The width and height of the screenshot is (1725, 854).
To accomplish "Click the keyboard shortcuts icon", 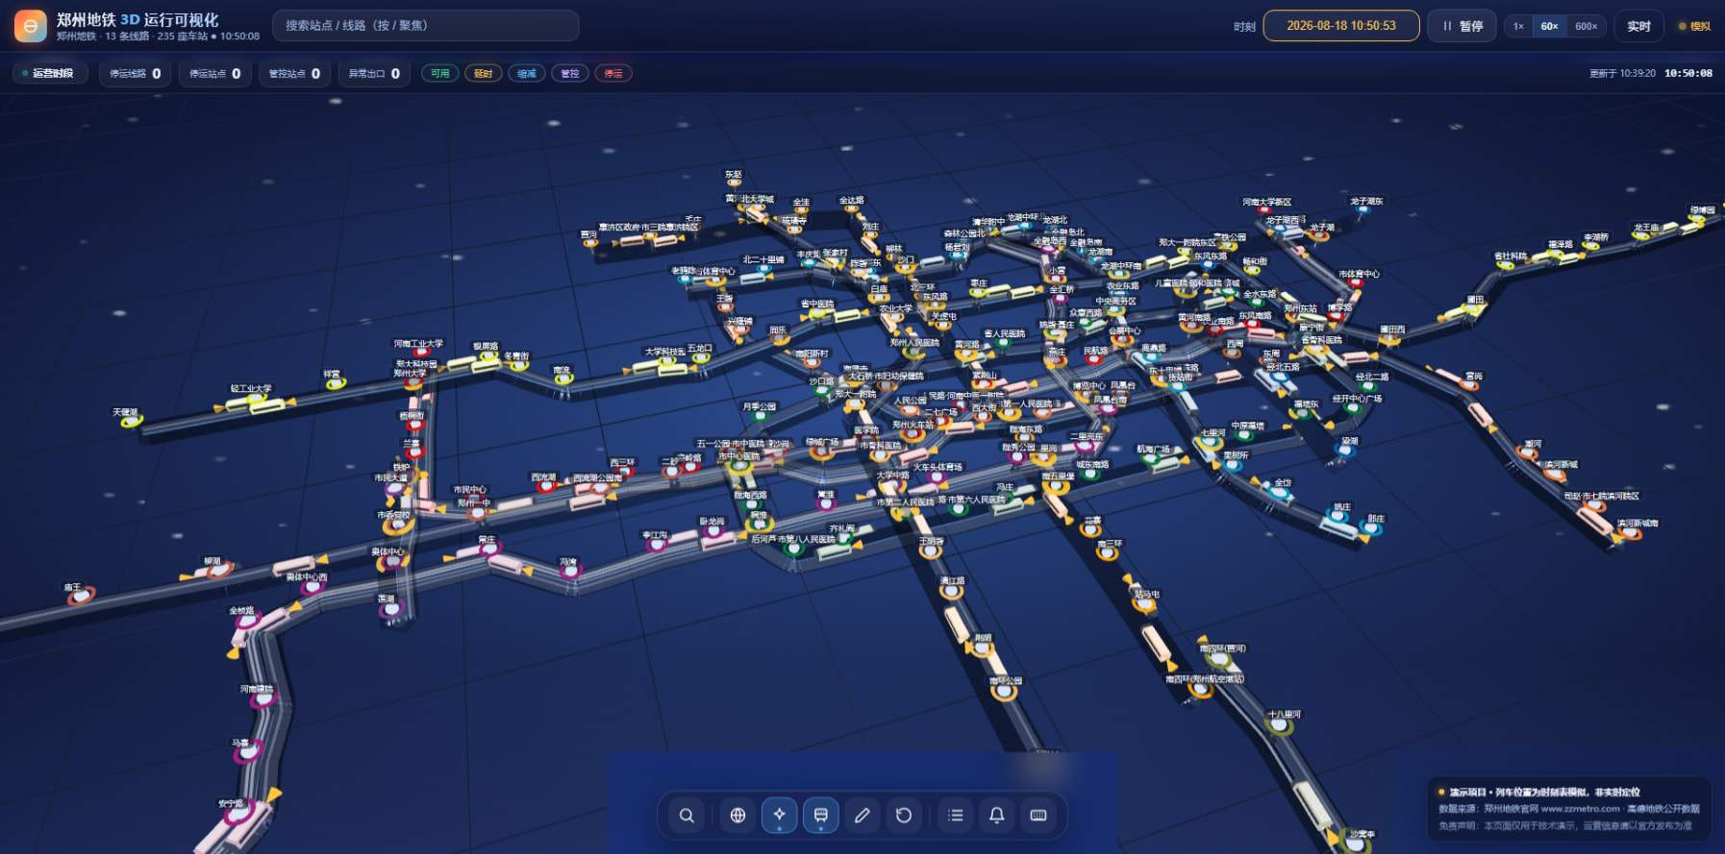I will [x=1037, y=816].
